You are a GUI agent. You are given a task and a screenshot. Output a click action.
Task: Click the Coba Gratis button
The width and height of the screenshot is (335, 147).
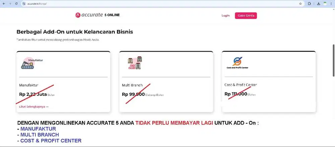click(246, 16)
